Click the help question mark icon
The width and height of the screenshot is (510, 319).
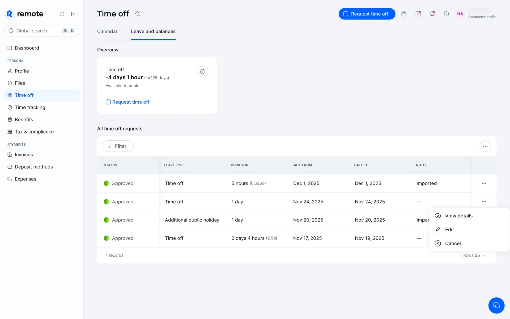click(x=446, y=14)
